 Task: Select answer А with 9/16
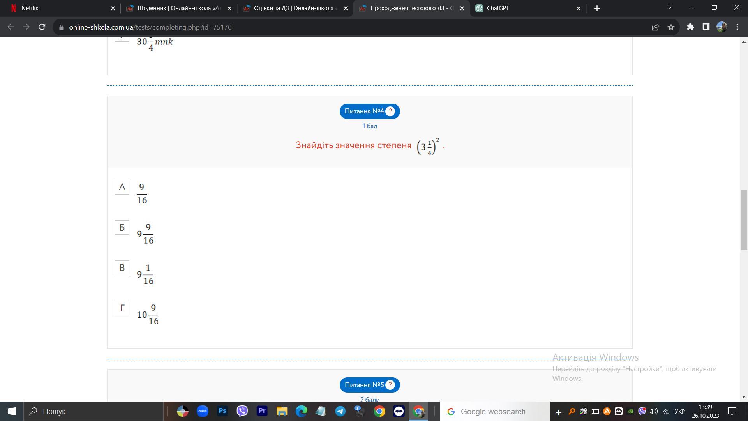tap(122, 187)
